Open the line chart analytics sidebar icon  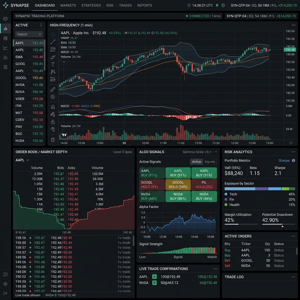pos(5,48)
